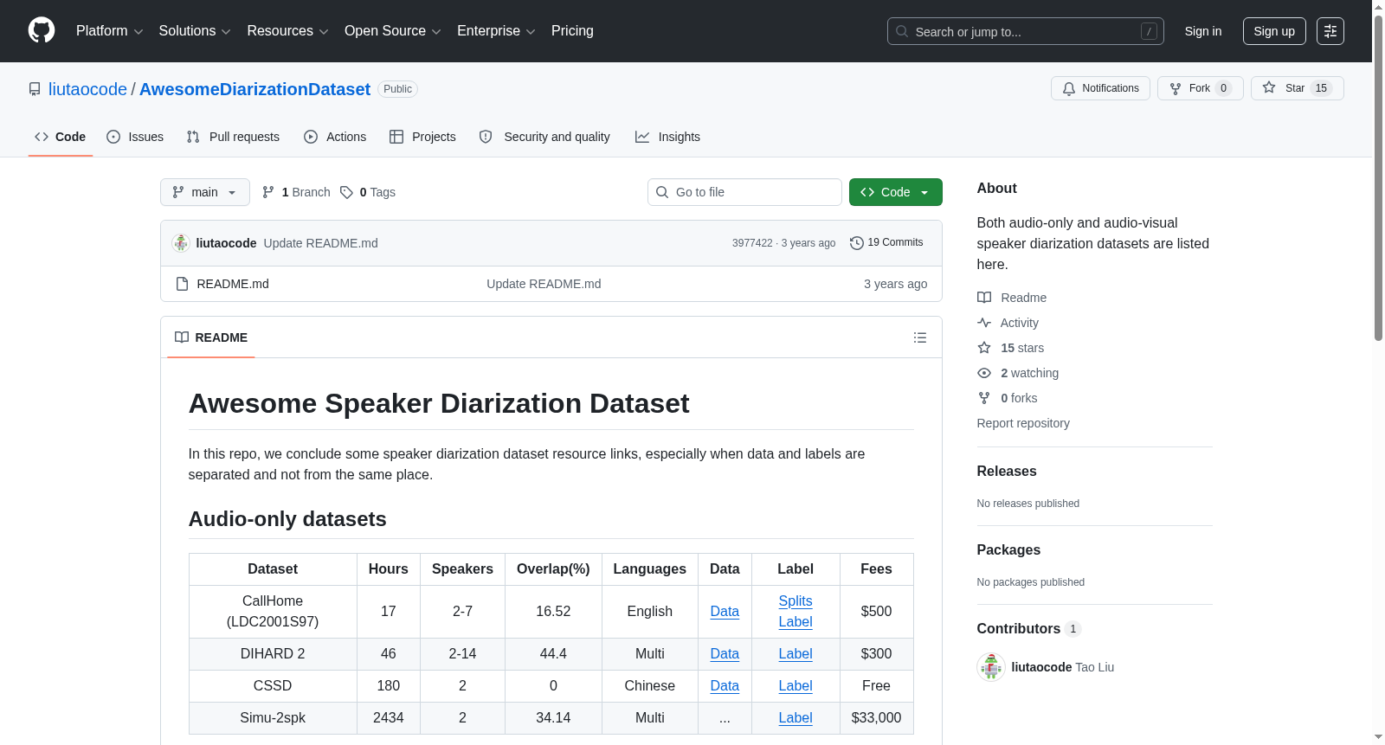Open the Simu-2spk Label link
This screenshot has height=745, width=1385.
tap(796, 718)
